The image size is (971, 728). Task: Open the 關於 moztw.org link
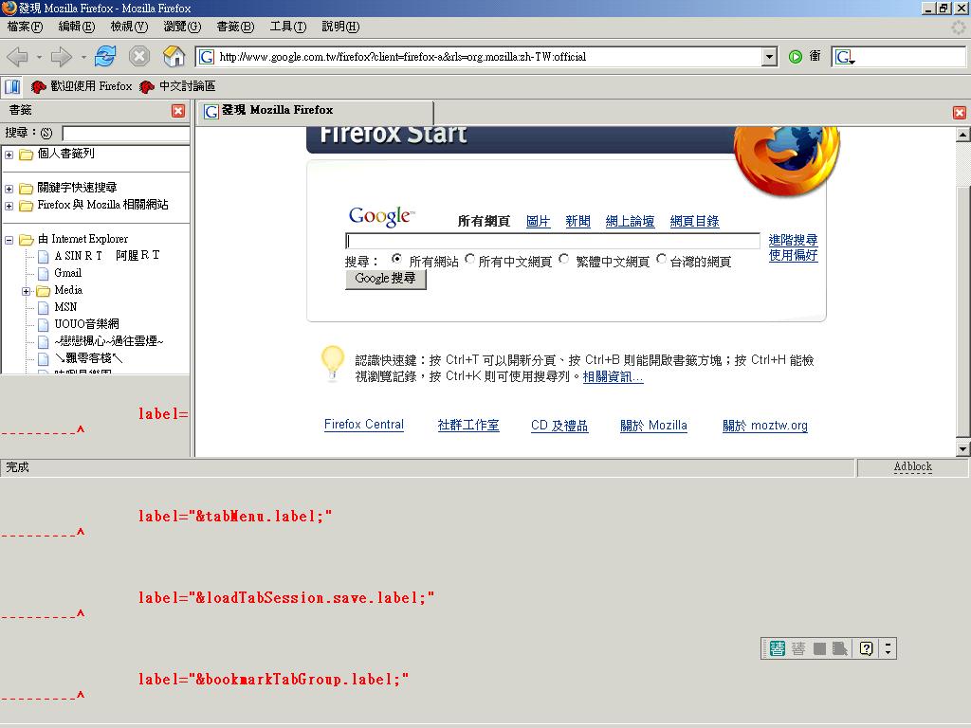click(765, 426)
